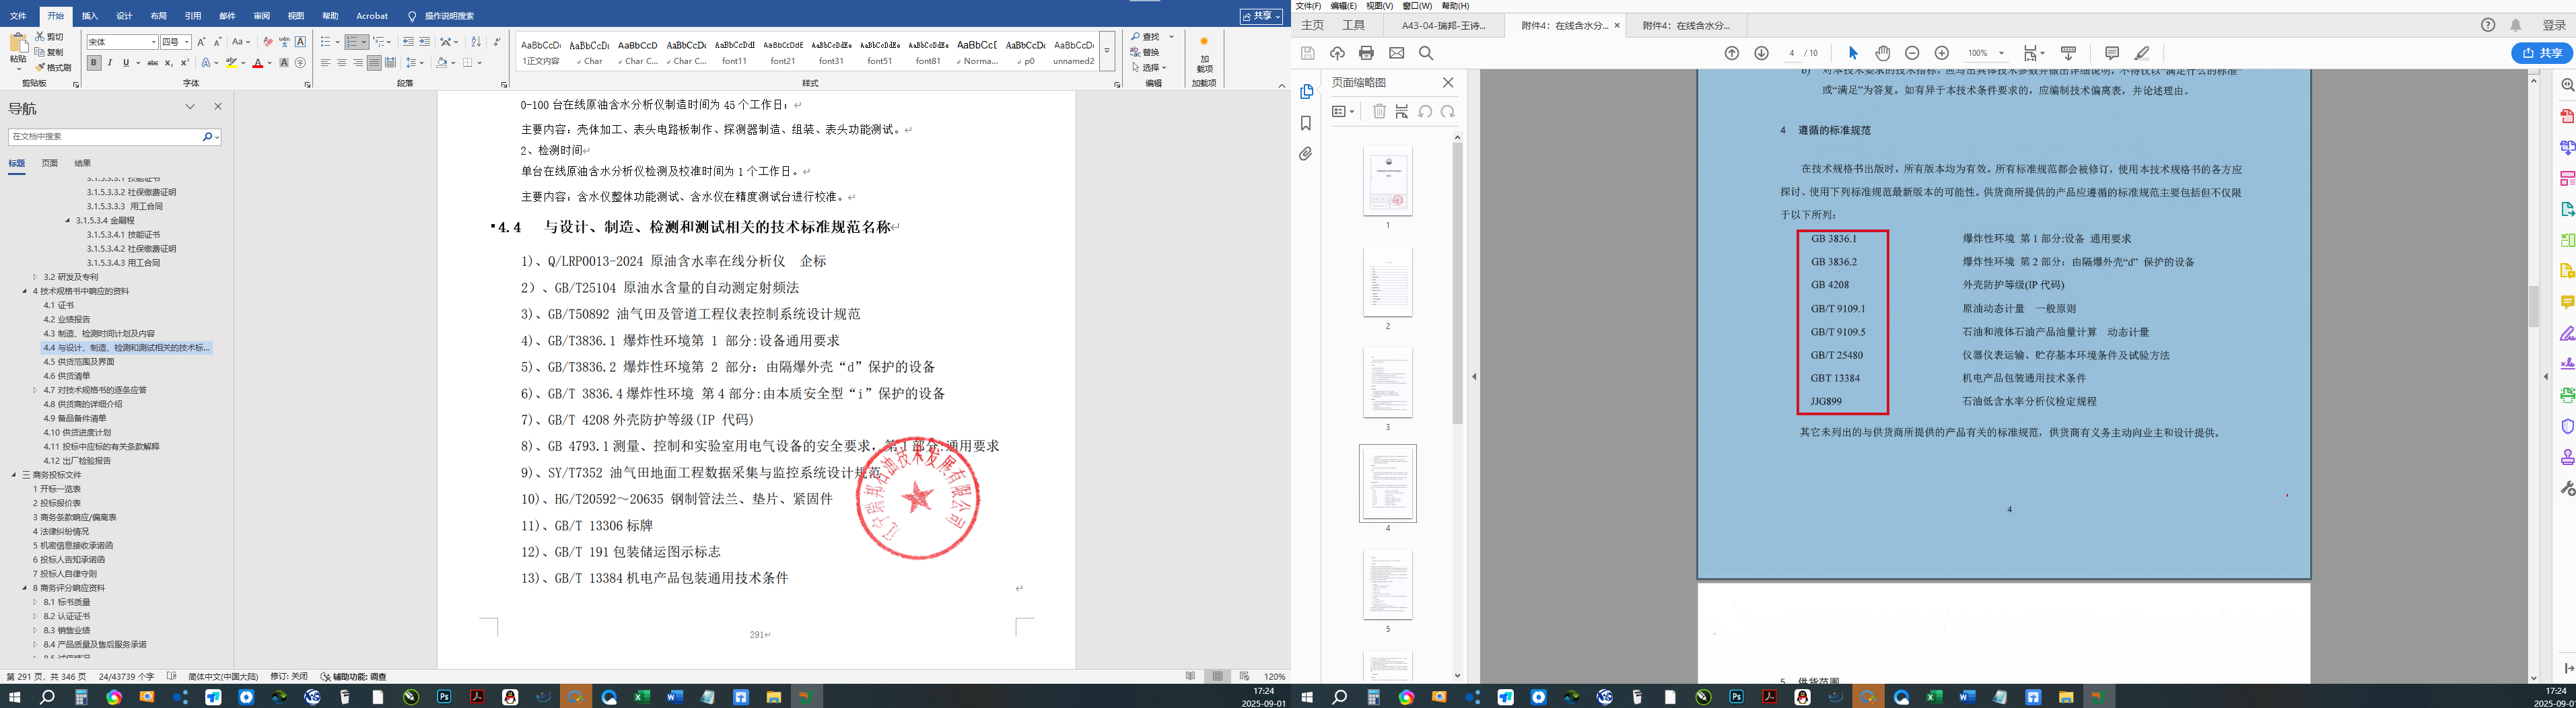Click the Grow Font icon in Word

click(201, 42)
